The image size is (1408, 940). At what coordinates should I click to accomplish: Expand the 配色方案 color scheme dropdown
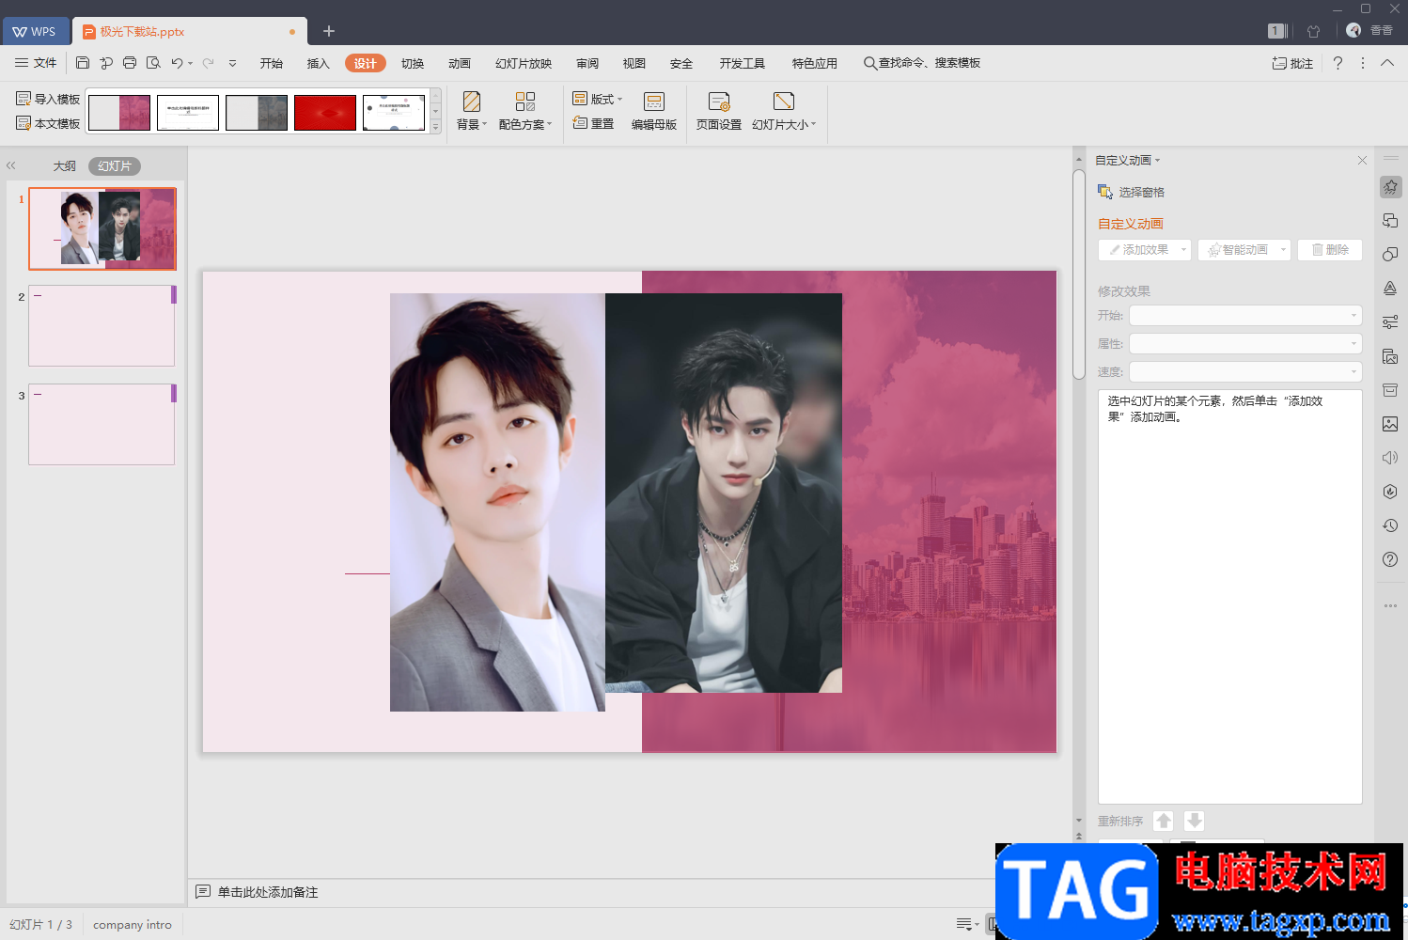(524, 111)
